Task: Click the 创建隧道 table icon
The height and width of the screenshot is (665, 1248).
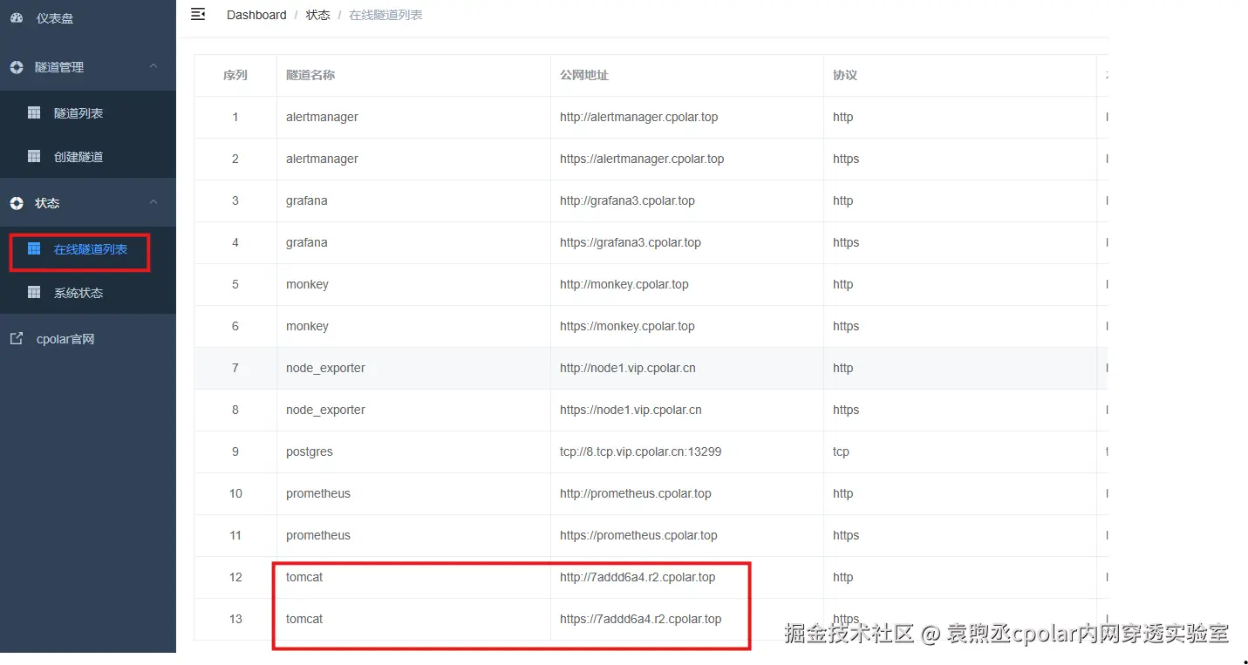Action: tap(34, 156)
